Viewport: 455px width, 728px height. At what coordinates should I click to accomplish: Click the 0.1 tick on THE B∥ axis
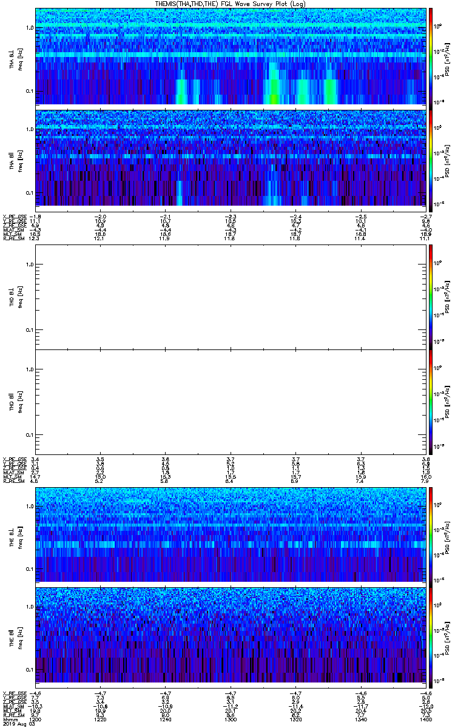pyautogui.click(x=30, y=669)
